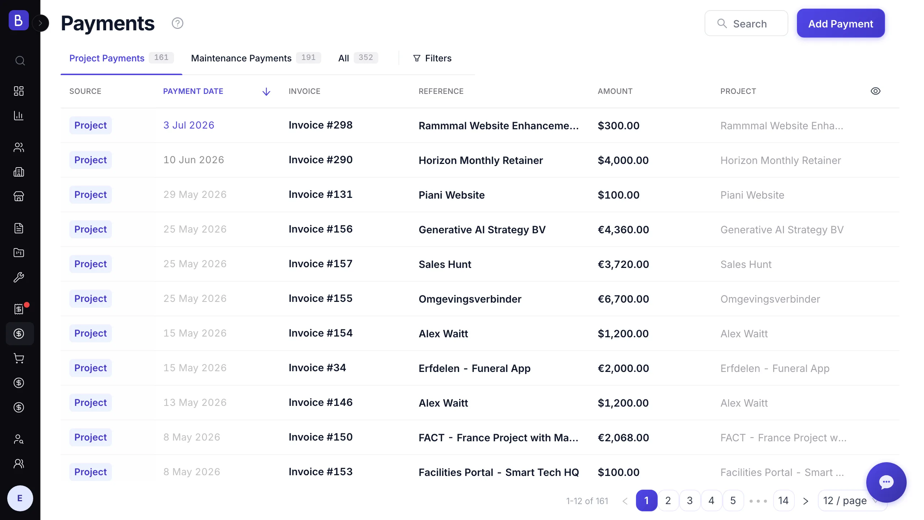Viewport: 924px width, 520px height.
Task: Open Invoice #146
Action: [x=321, y=402]
